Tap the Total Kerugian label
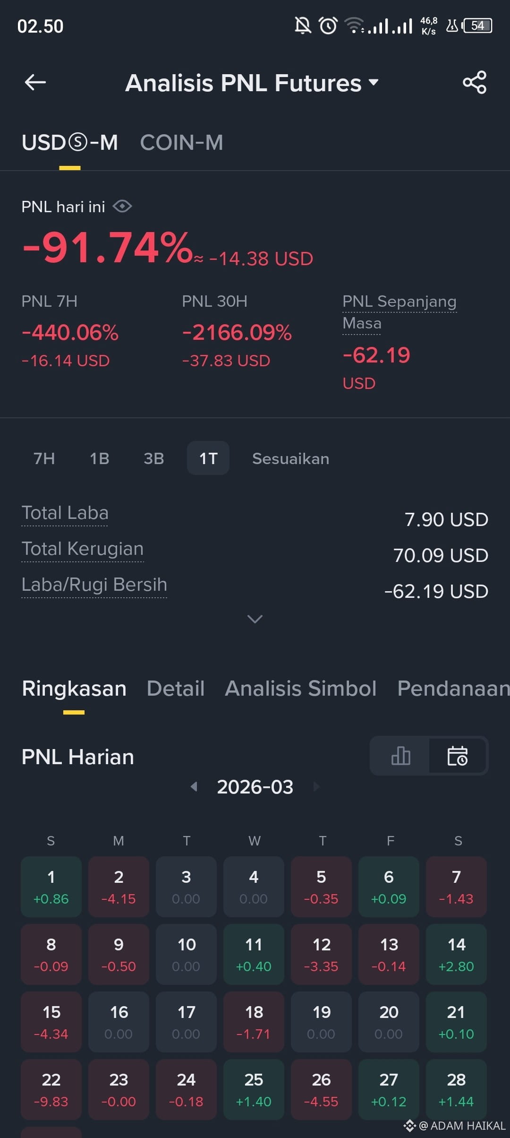 click(83, 549)
